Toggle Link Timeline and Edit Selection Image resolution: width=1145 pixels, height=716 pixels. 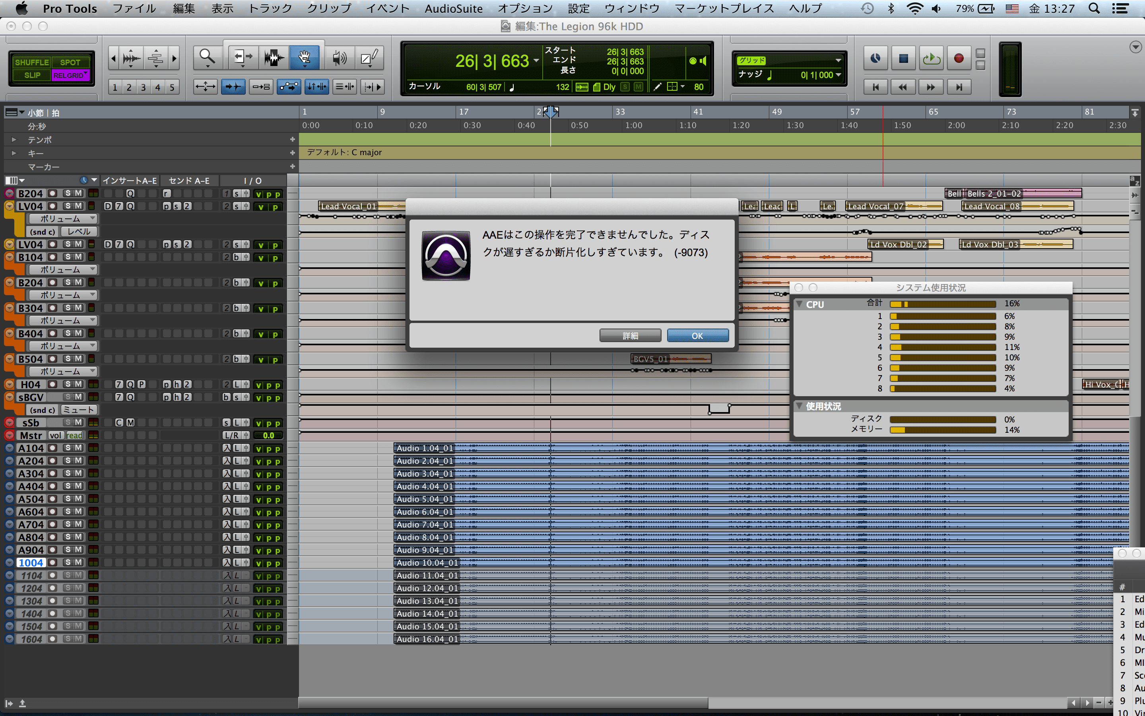[316, 87]
